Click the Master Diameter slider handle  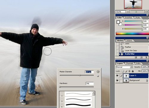[80, 75]
